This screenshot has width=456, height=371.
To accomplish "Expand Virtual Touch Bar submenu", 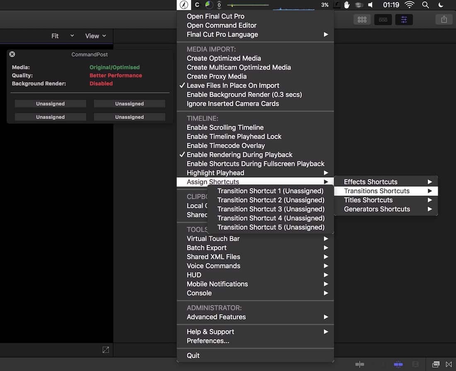I will (255, 239).
